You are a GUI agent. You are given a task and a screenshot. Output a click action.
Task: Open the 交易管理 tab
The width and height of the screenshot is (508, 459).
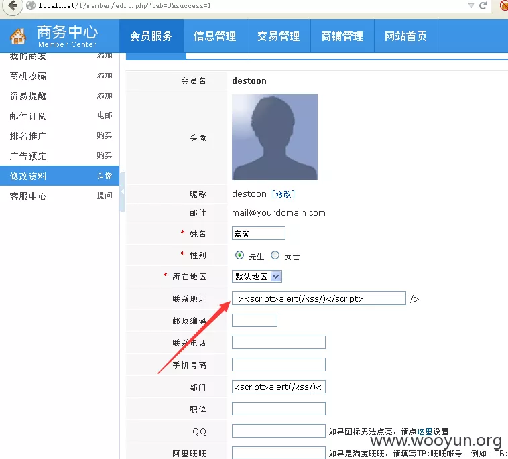click(x=278, y=36)
